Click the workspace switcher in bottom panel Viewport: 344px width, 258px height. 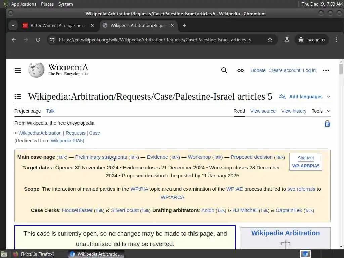(305, 254)
